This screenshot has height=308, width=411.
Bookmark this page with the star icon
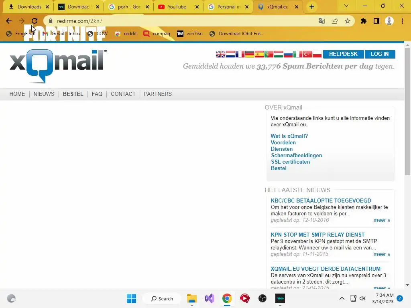click(x=348, y=21)
